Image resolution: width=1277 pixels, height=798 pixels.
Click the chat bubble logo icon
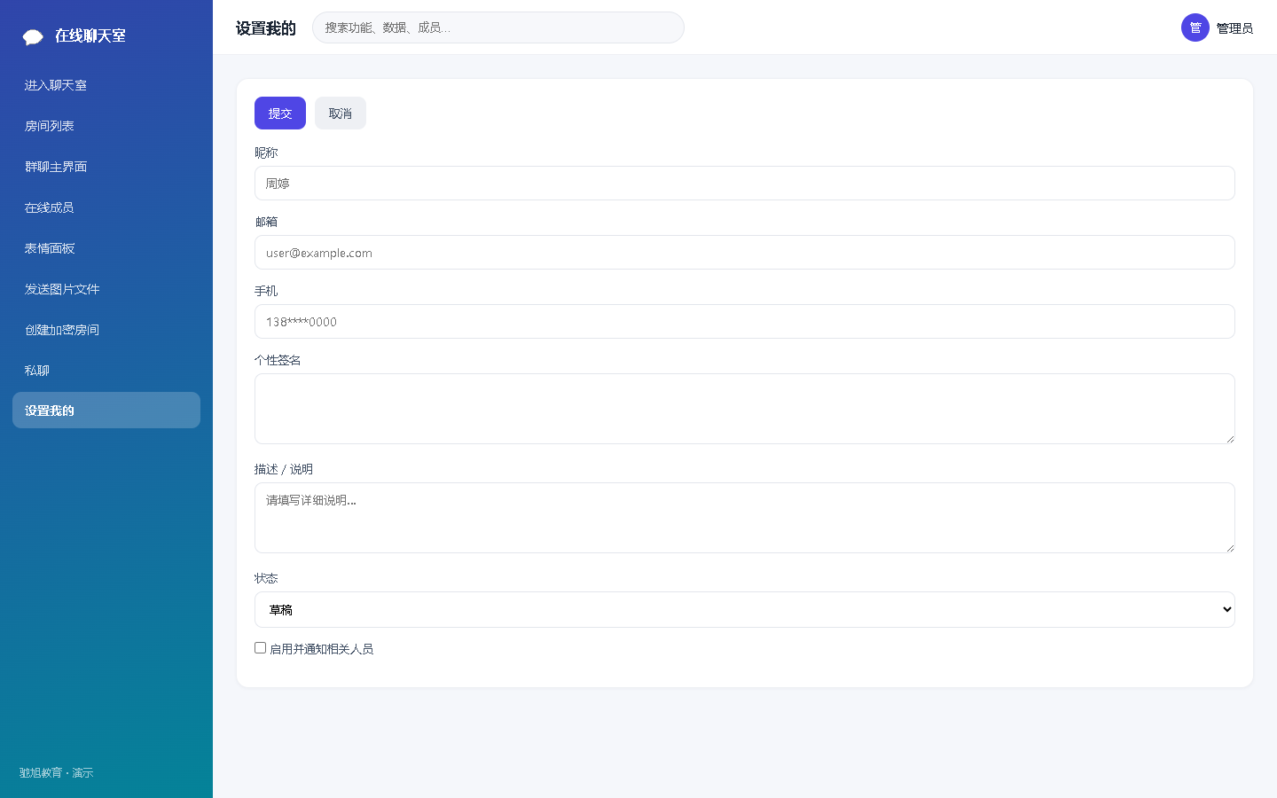point(33,36)
